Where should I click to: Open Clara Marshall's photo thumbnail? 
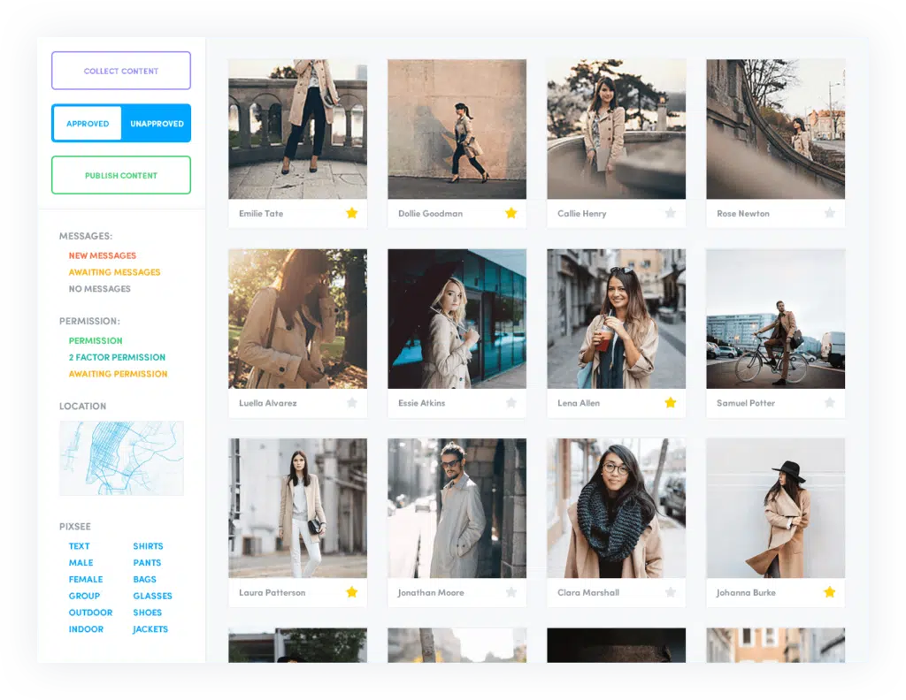(616, 508)
